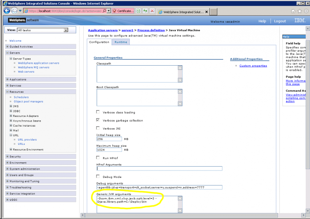The height and width of the screenshot is (219, 310).
Task: Expand the Security navigation section
Action: (x=7, y=156)
